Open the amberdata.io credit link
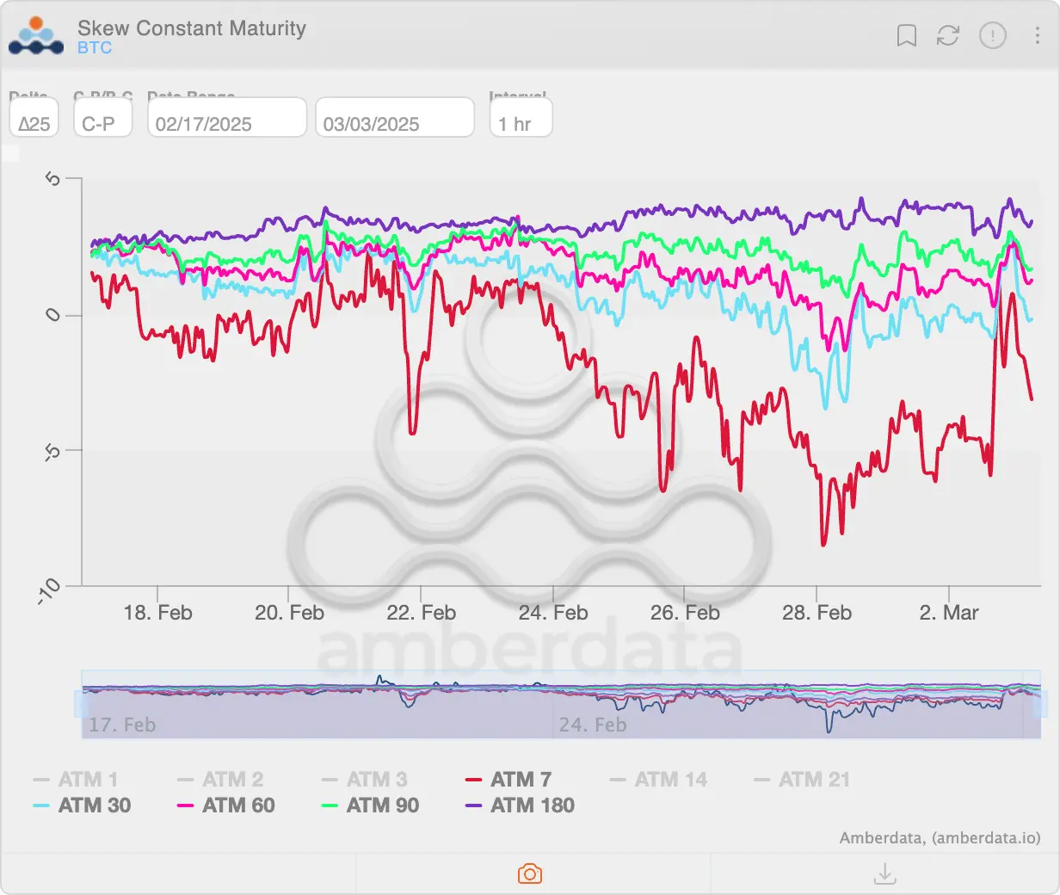 coord(986,837)
